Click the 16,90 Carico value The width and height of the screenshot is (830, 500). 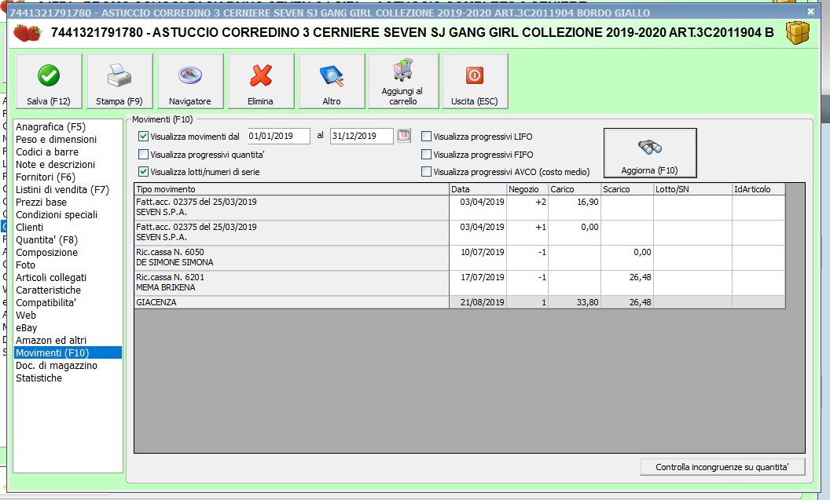588,202
